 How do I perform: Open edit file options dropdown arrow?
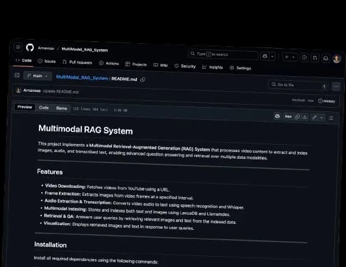coord(322,117)
